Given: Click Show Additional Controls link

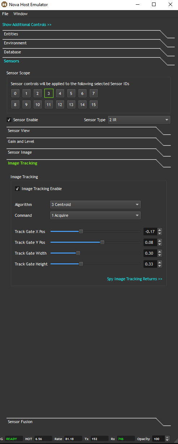Looking at the screenshot, I should 27,25.
